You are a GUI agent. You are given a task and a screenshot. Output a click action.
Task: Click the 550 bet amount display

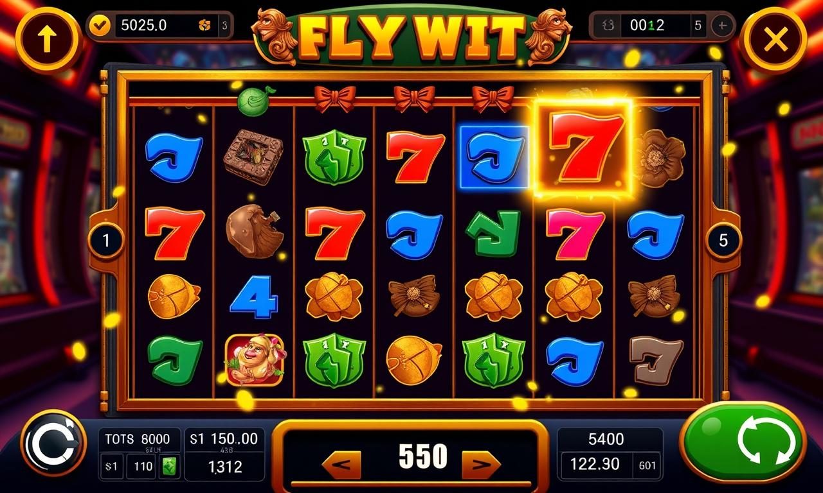pyautogui.click(x=422, y=456)
